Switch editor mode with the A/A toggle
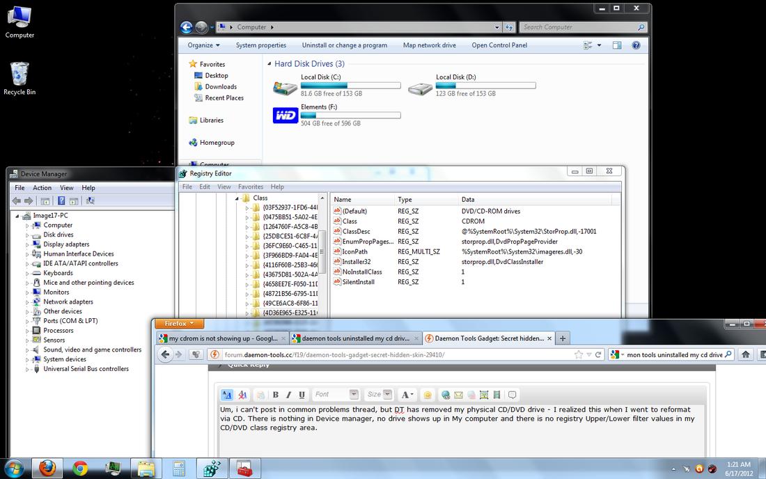 click(227, 395)
